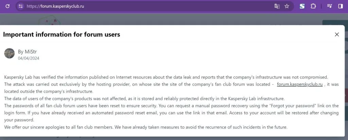Click the Translate this page icon

click(x=277, y=6)
